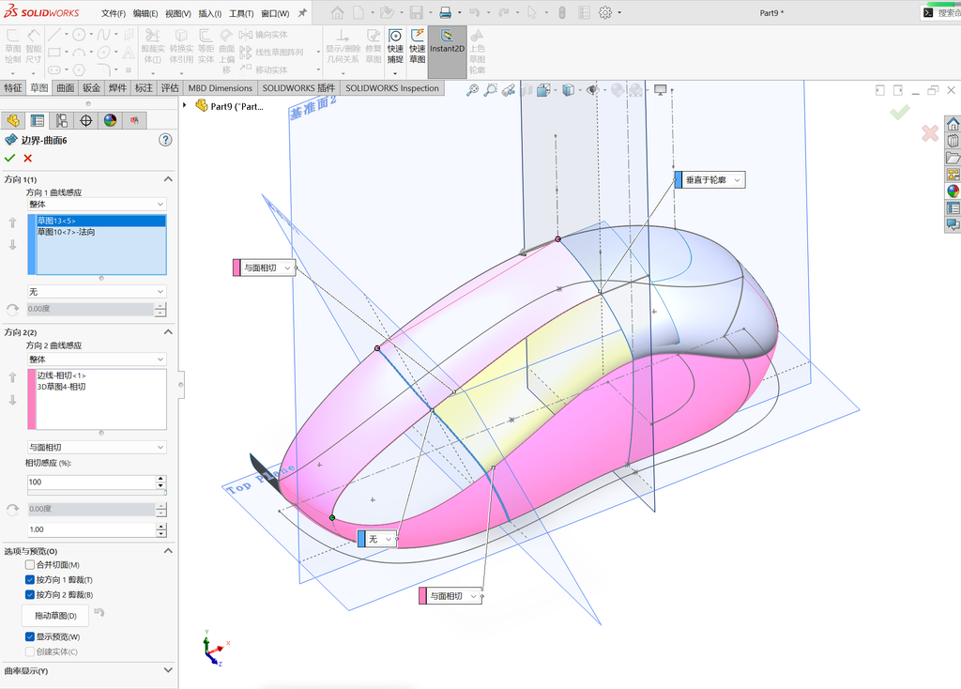Click the 相切感应 100 percent input field
This screenshot has height=689, width=961.
(x=91, y=482)
